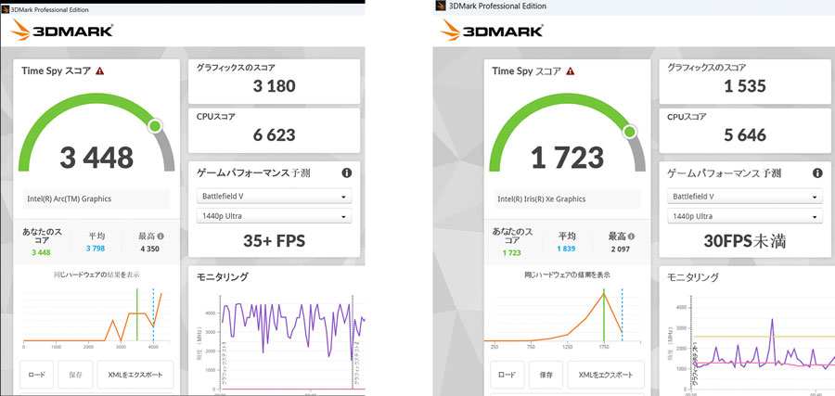The width and height of the screenshot is (835, 396).
Task: Click XMLをエクスポート button in right window
Action: click(606, 375)
